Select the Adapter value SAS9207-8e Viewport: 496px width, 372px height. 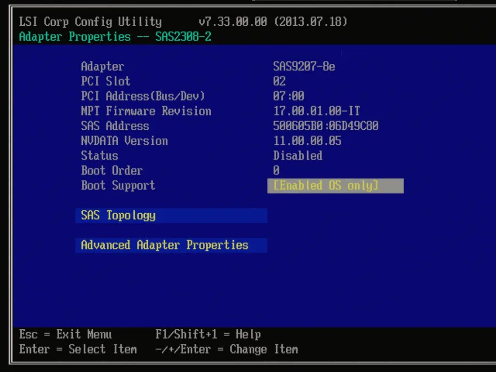(304, 66)
